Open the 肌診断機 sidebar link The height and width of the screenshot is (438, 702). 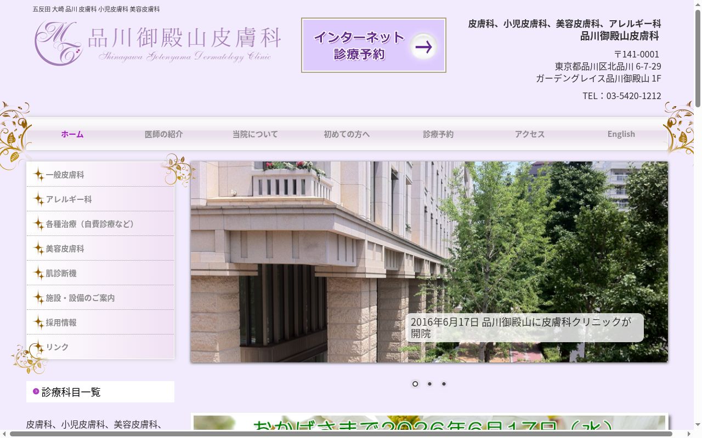100,273
